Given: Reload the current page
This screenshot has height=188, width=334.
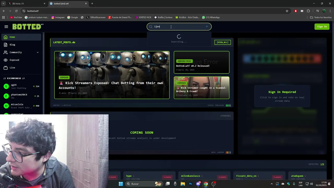Looking at the screenshot, I should [x=16, y=11].
